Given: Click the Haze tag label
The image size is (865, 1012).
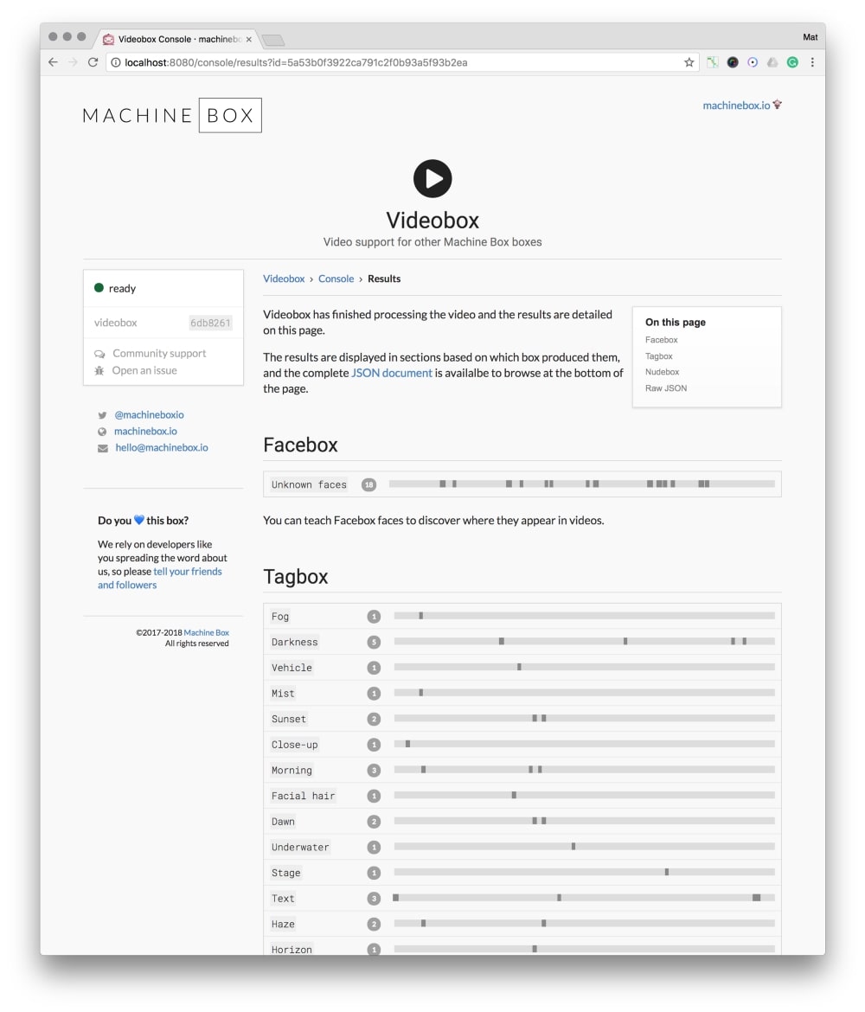Looking at the screenshot, I should coord(283,925).
